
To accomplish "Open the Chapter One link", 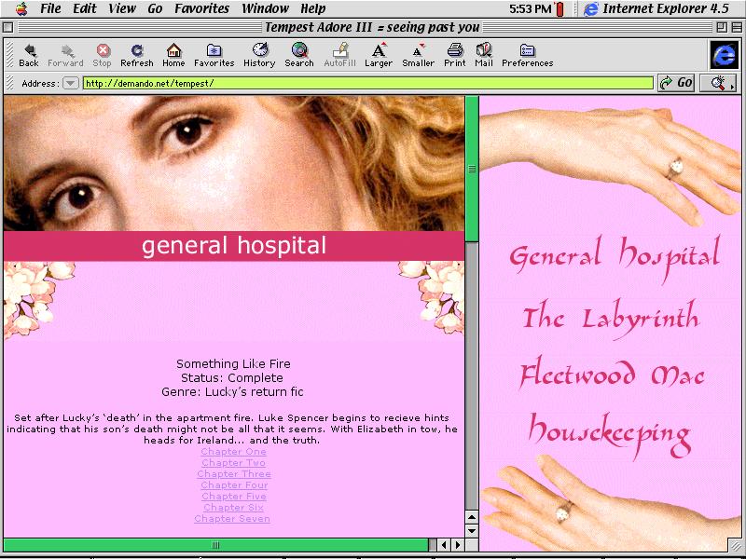I will point(234,452).
